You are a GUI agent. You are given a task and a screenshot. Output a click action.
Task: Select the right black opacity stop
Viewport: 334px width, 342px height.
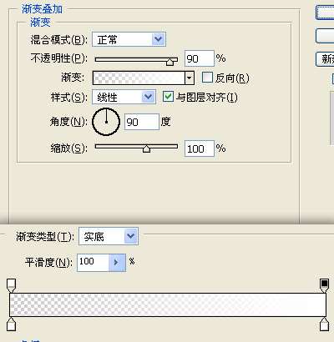tap(324, 285)
